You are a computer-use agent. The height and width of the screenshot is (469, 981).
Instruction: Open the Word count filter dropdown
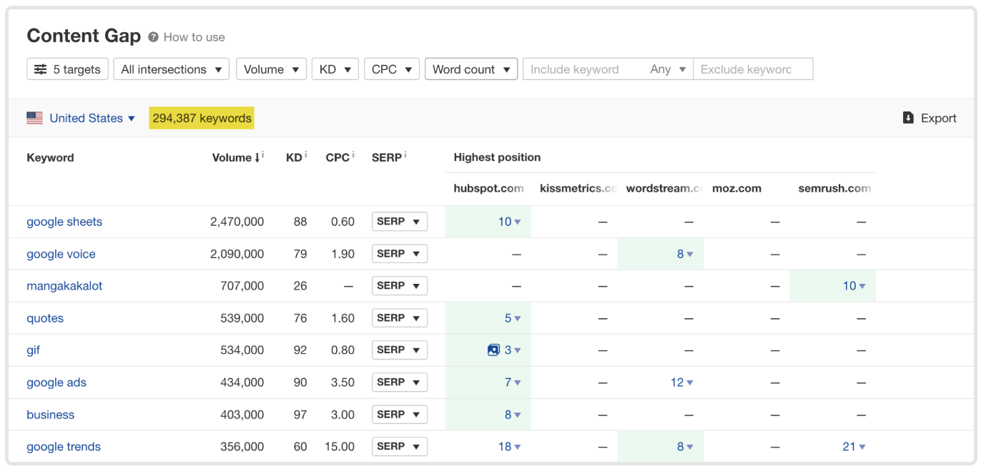(471, 69)
